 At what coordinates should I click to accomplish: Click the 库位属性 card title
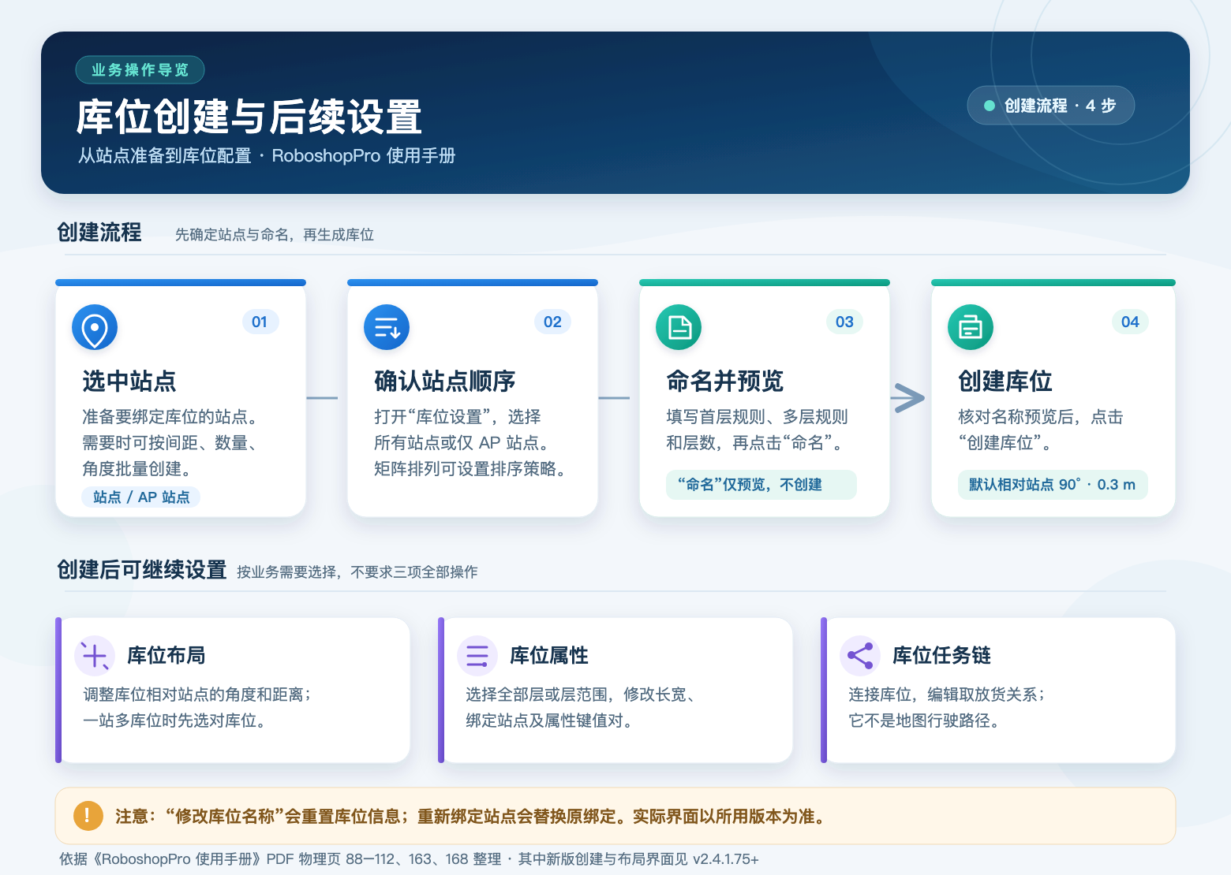[549, 656]
